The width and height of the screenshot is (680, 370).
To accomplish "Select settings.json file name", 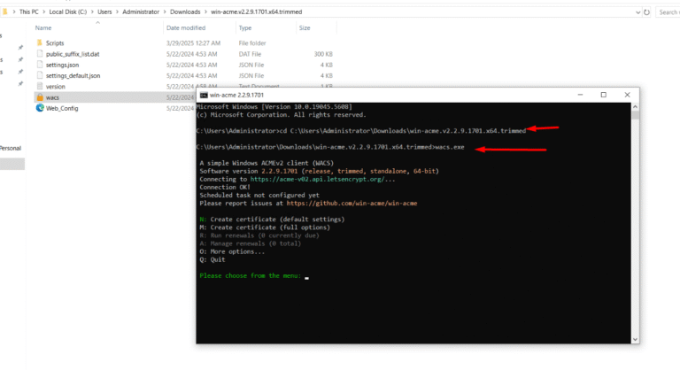I will coord(62,65).
